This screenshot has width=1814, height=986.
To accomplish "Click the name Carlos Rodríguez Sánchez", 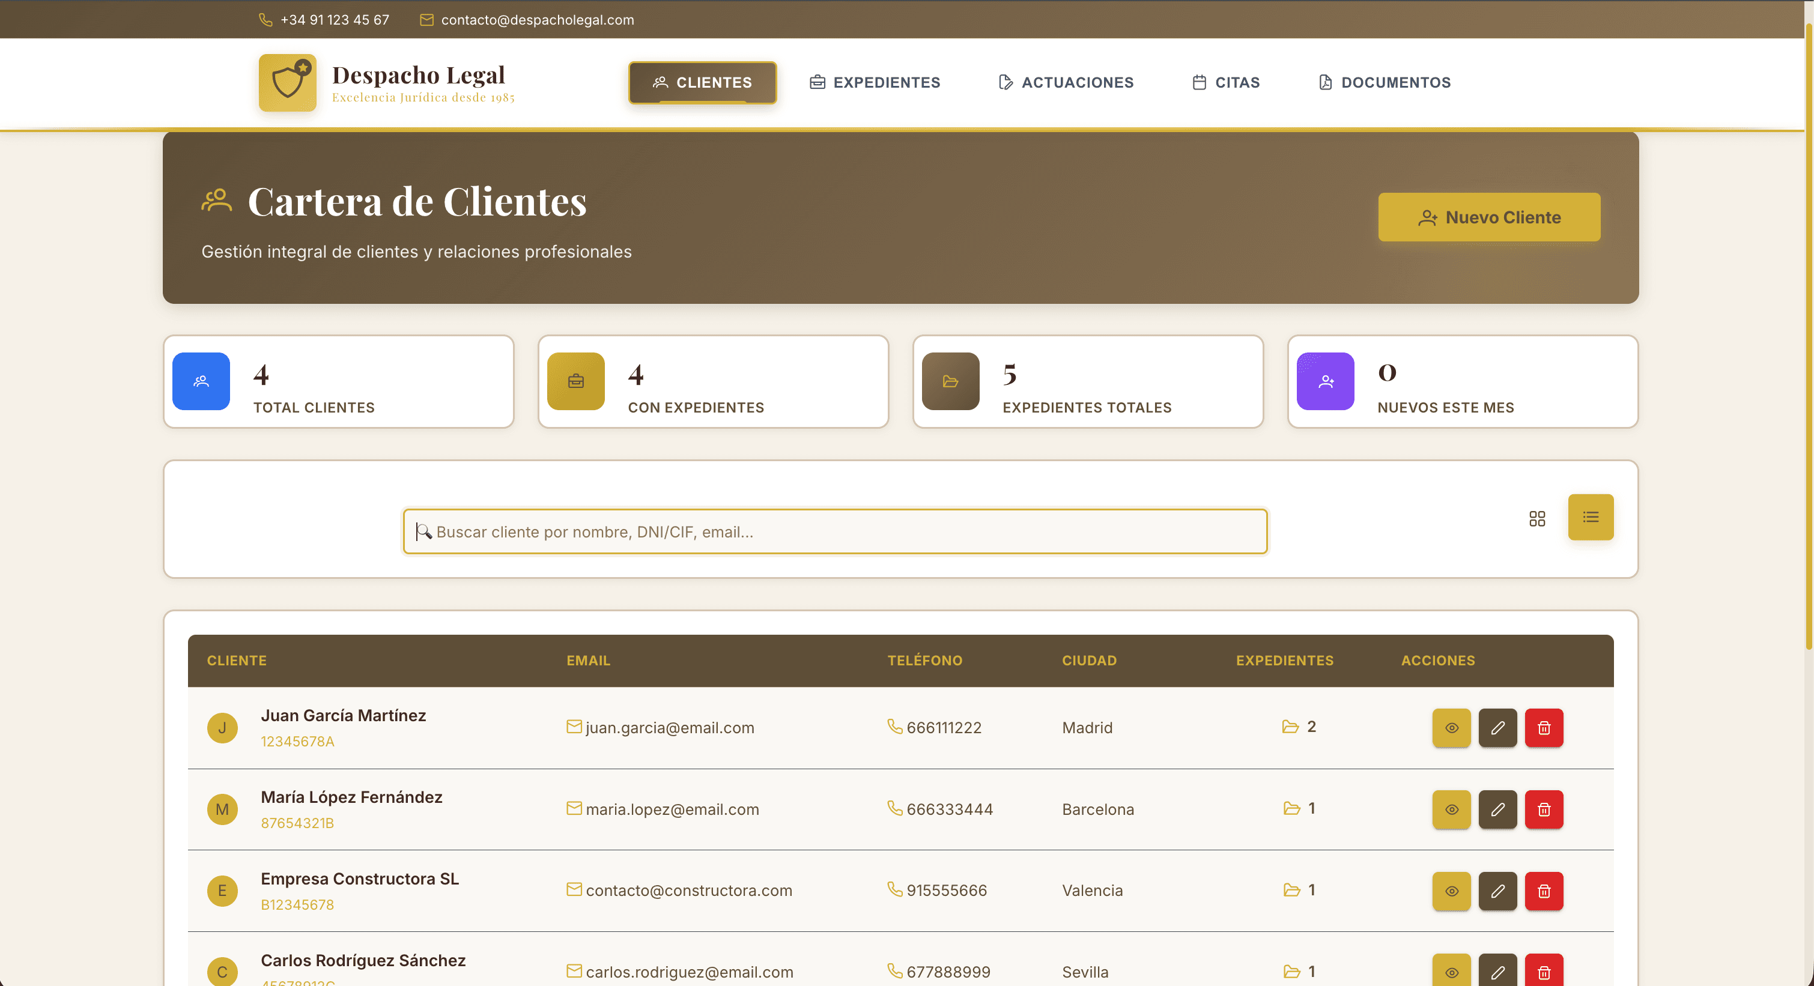I will [x=363, y=960].
